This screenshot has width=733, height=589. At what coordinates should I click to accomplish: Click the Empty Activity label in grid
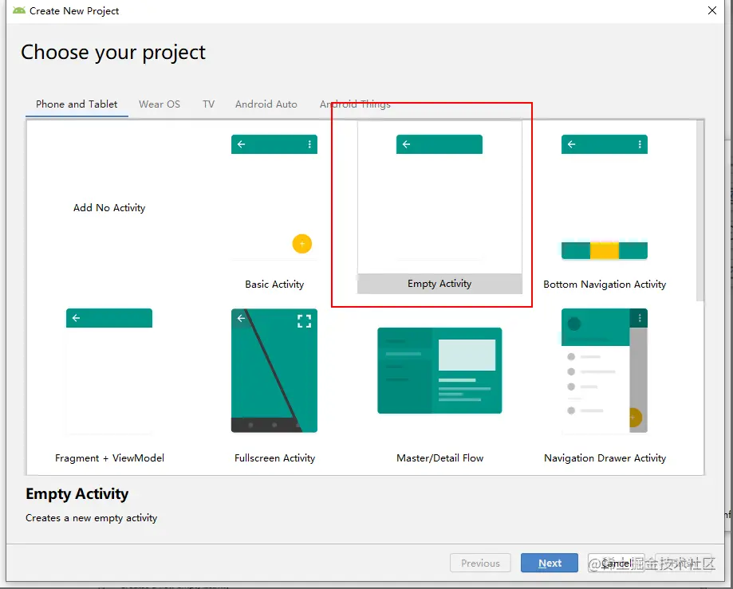439,284
